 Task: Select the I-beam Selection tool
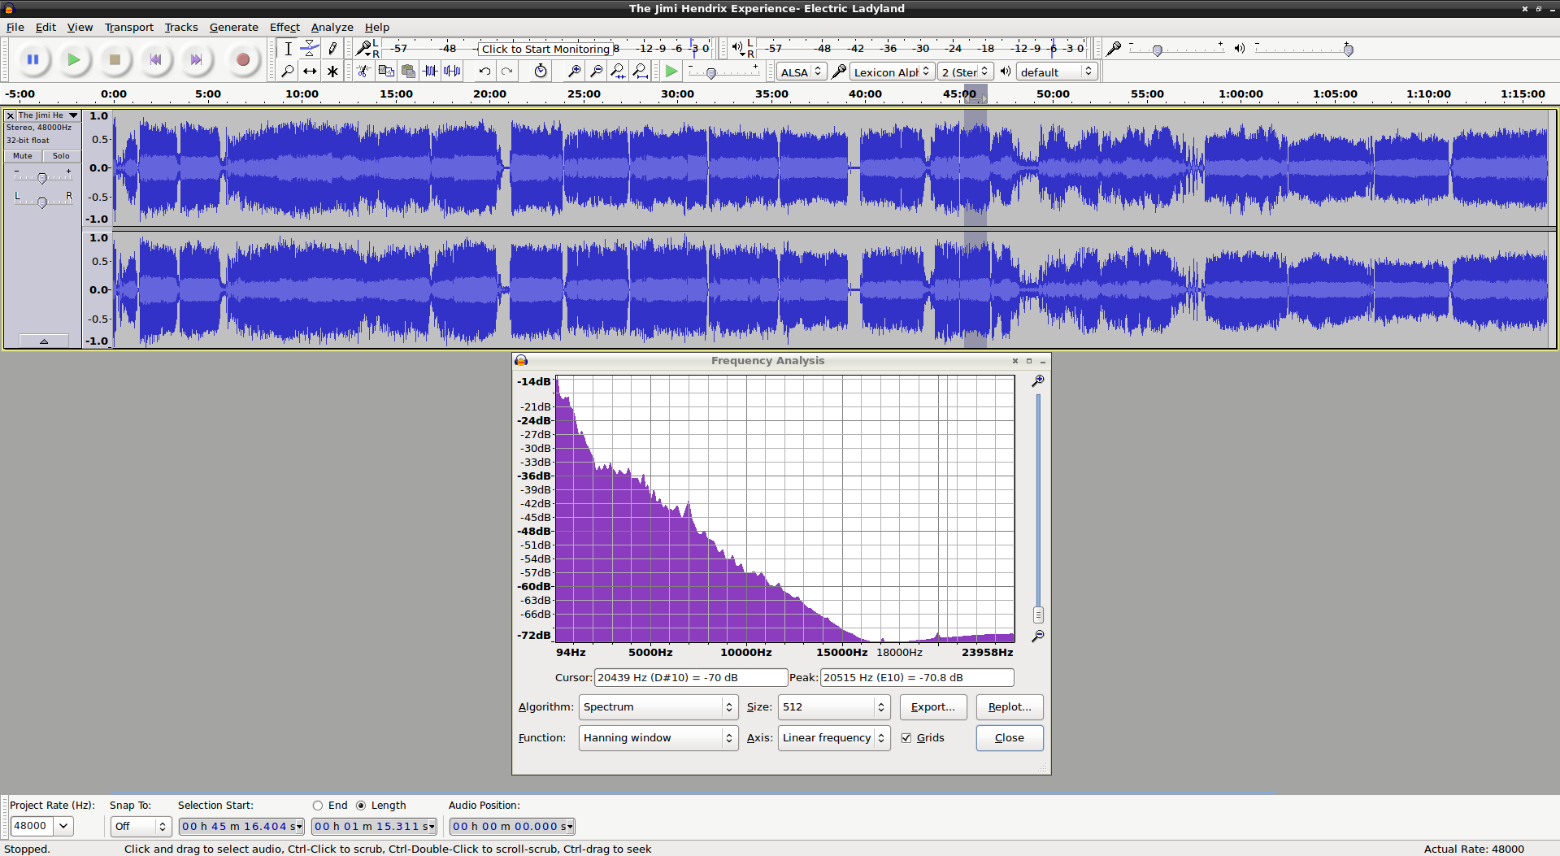(288, 49)
